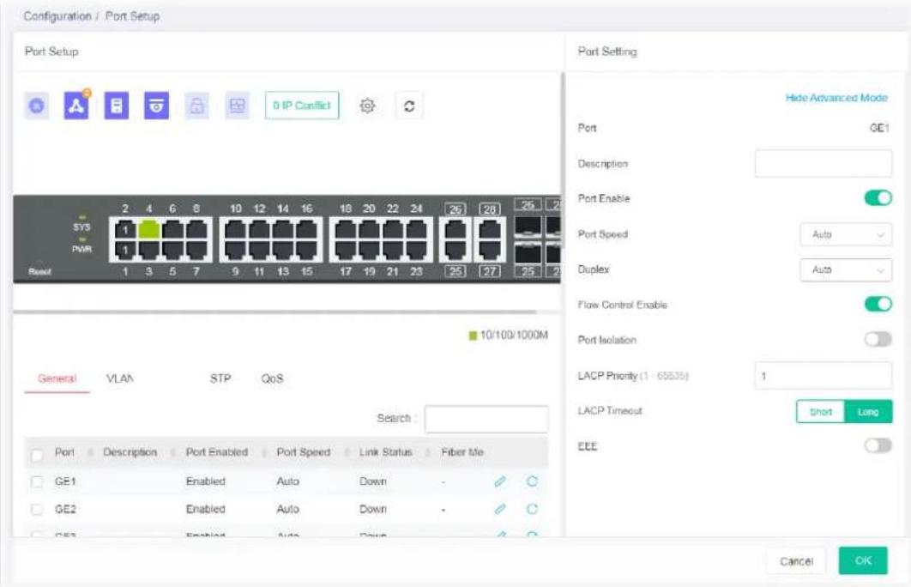The height and width of the screenshot is (587, 911).
Task: Open the Port Speed dropdown
Action: [x=846, y=234]
